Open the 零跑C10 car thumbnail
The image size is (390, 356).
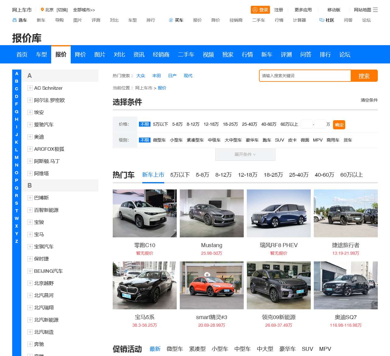[x=145, y=213]
